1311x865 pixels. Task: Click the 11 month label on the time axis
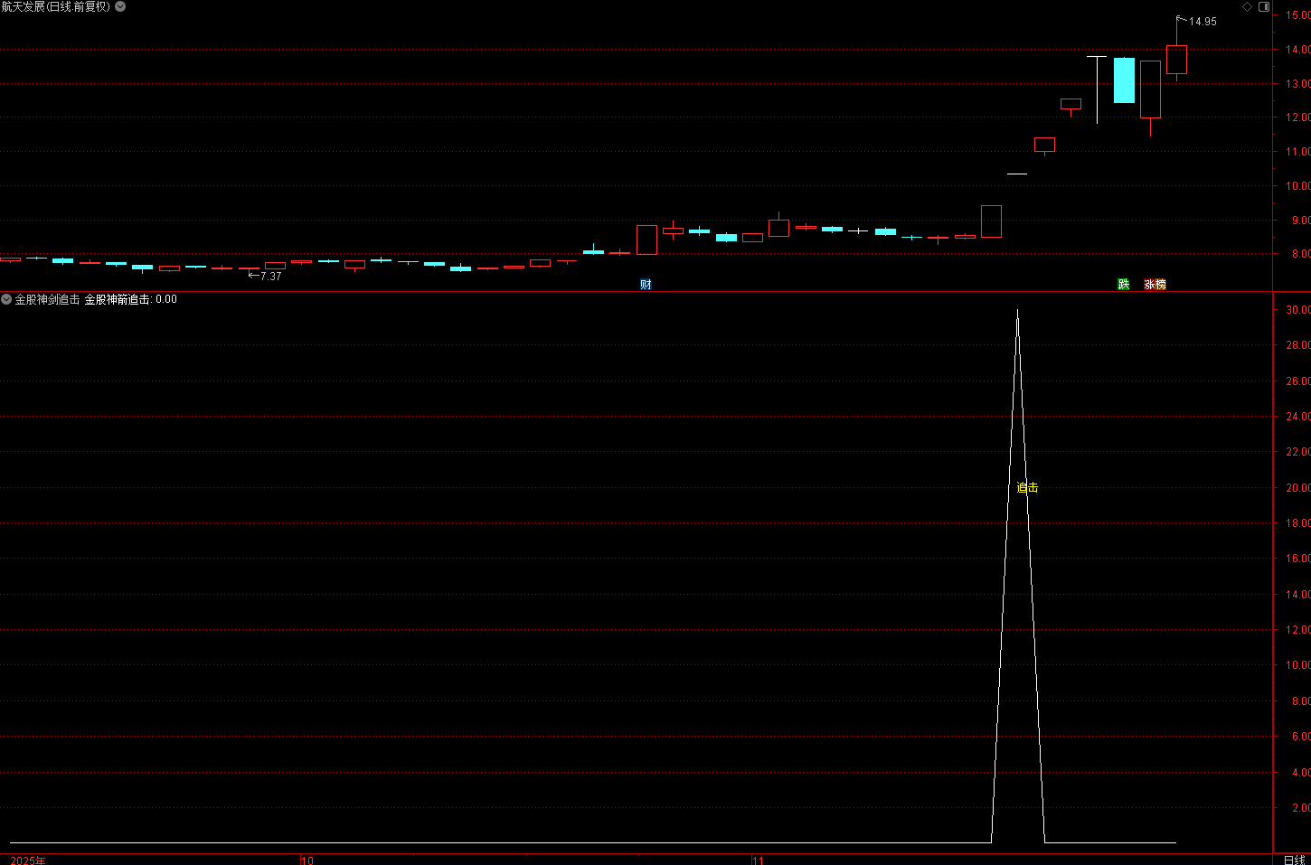coord(759,860)
